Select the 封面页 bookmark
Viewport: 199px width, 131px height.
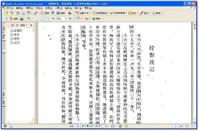16,31
